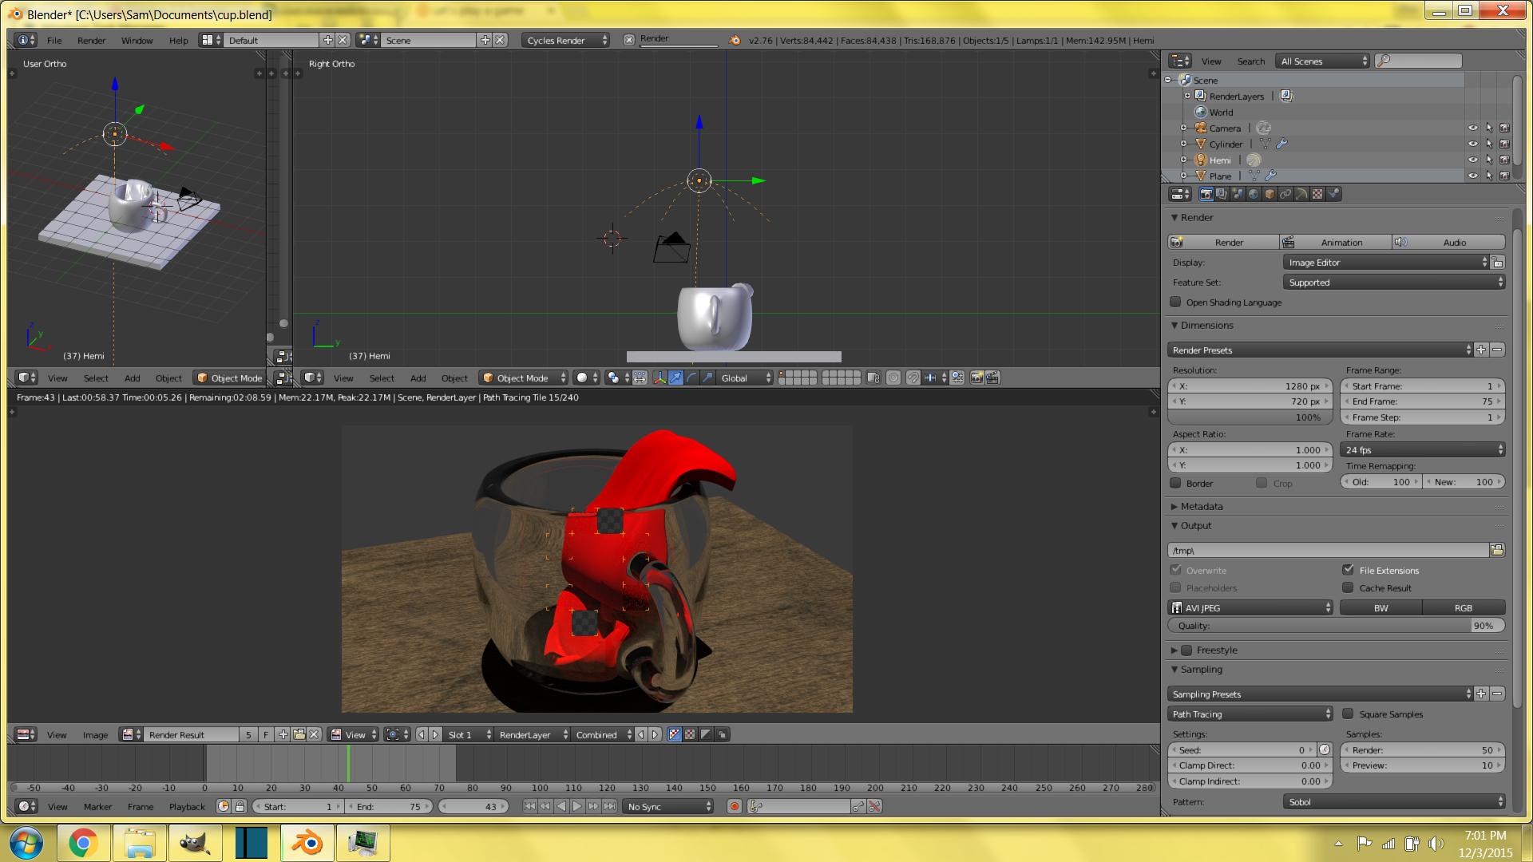Open the render engine dropdown Cycles Render
This screenshot has height=862, width=1533.
(566, 40)
